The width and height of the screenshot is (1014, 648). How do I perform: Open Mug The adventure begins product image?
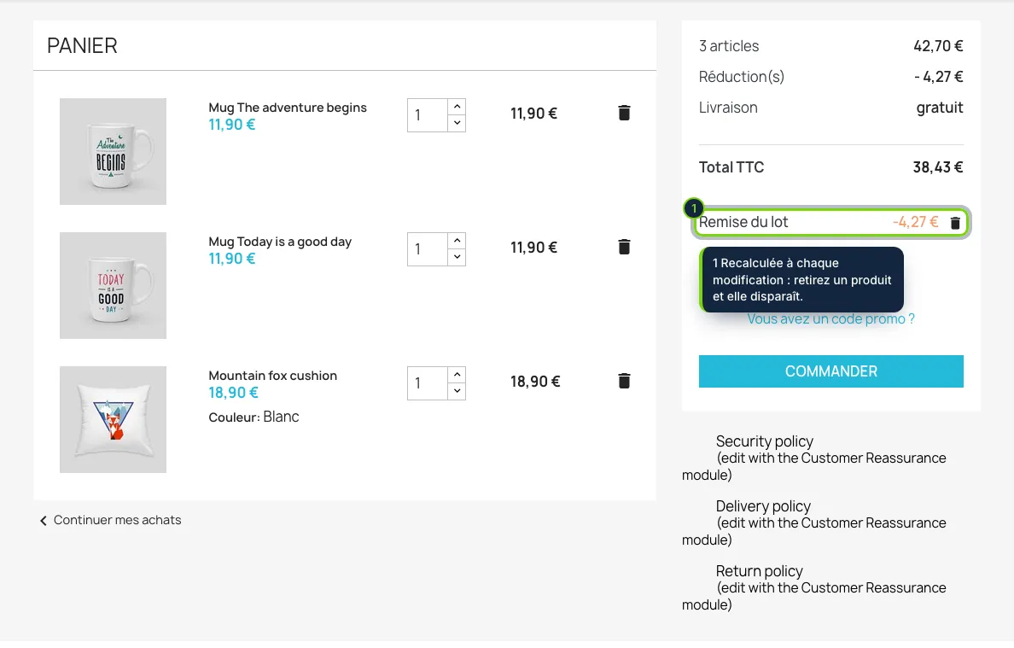pos(114,151)
